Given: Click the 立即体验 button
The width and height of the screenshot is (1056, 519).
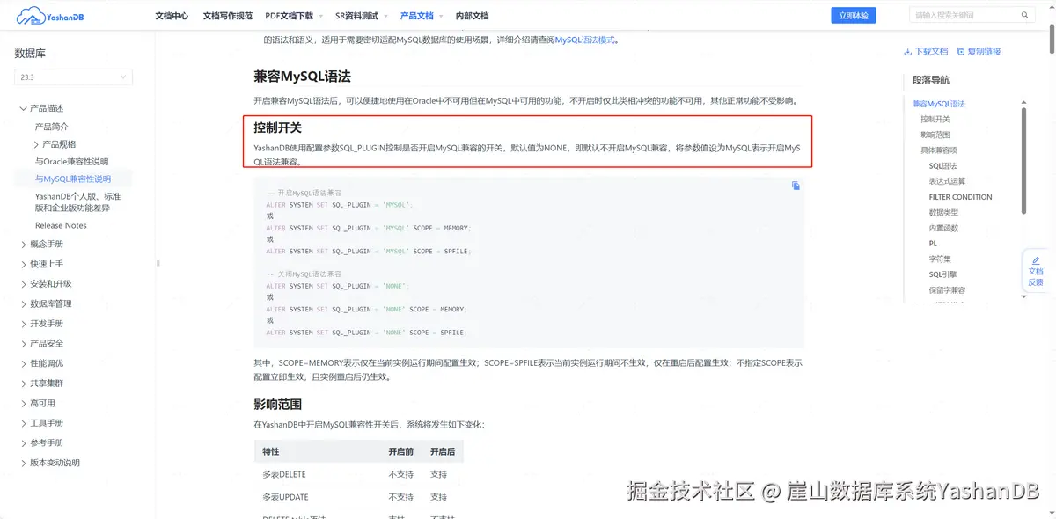Looking at the screenshot, I should (854, 15).
